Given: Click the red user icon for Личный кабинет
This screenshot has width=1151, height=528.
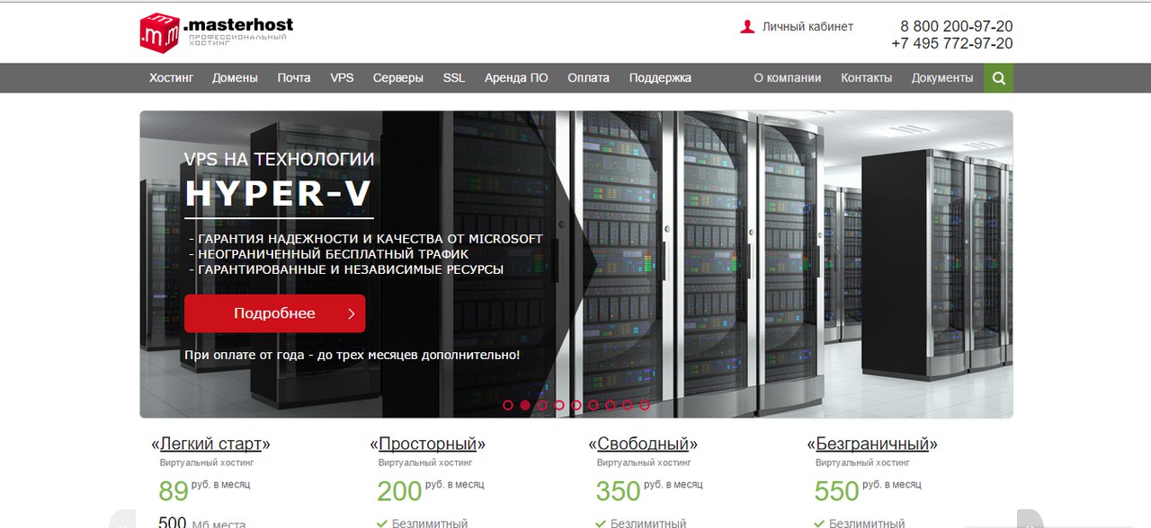Looking at the screenshot, I should tap(747, 27).
